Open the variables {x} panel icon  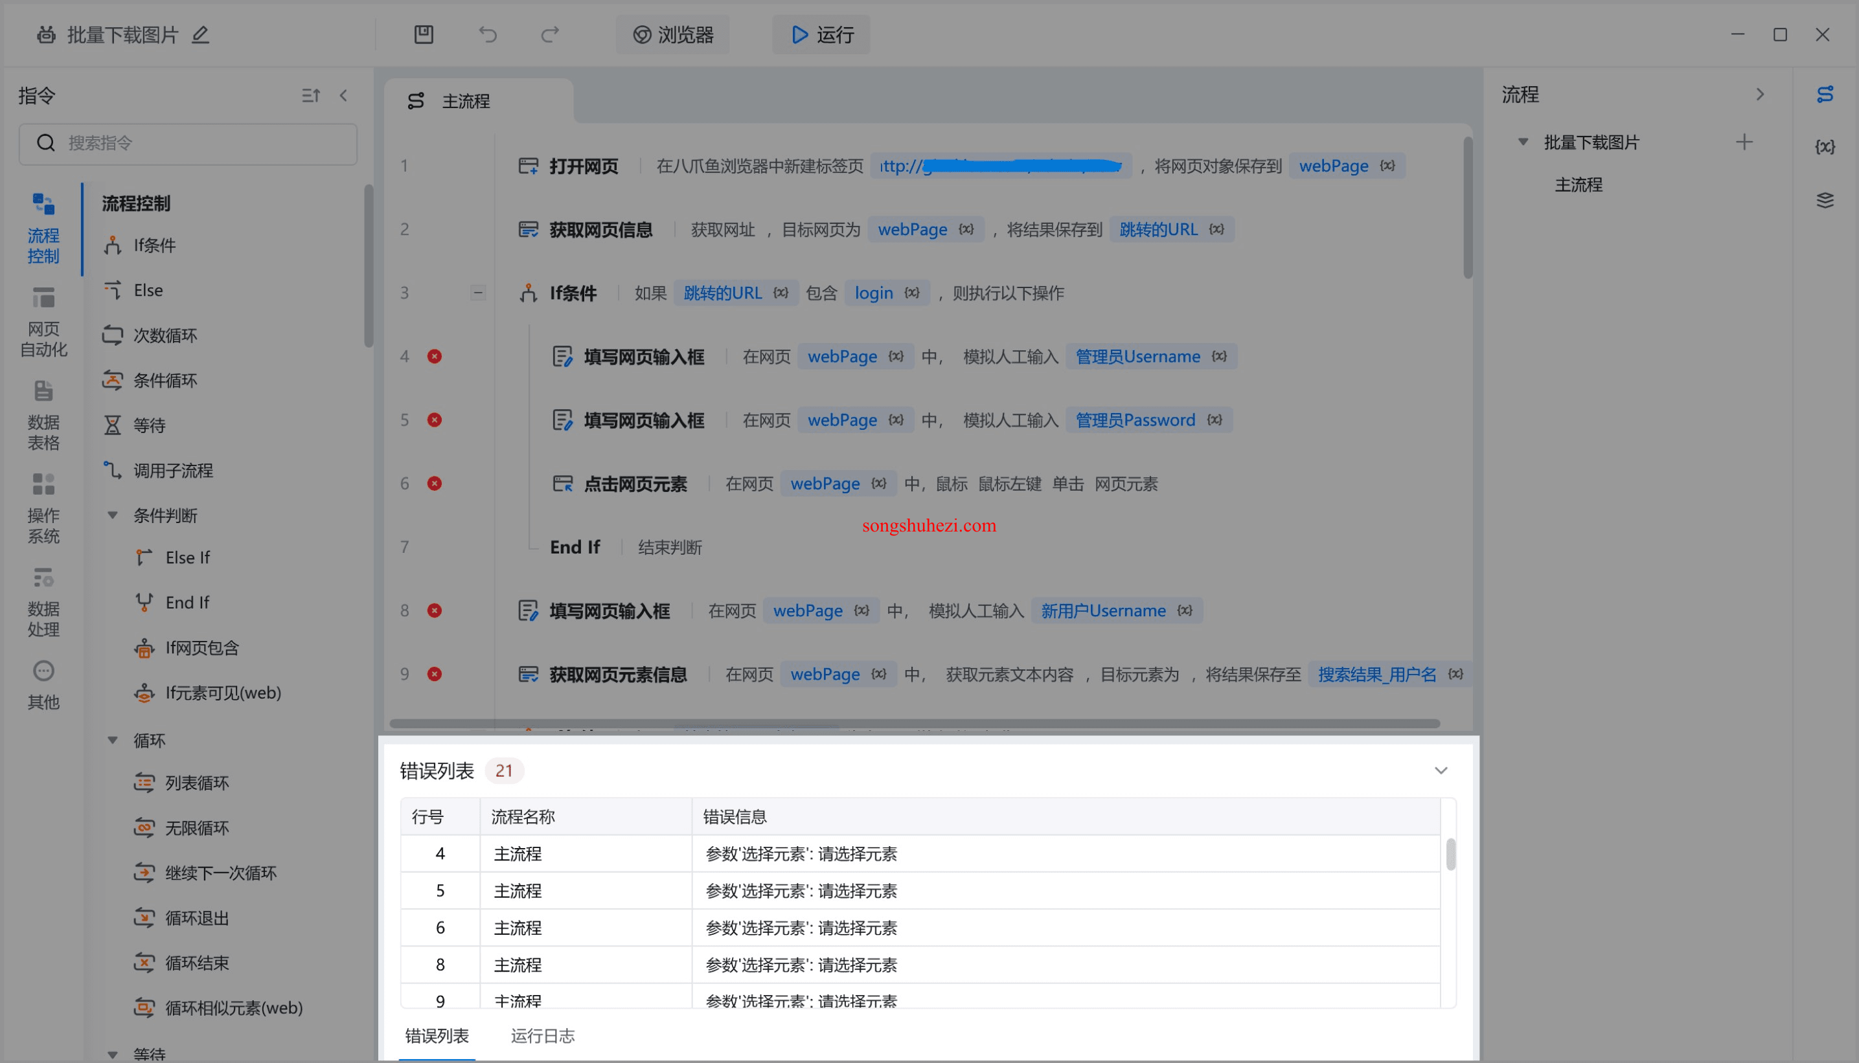[x=1825, y=147]
